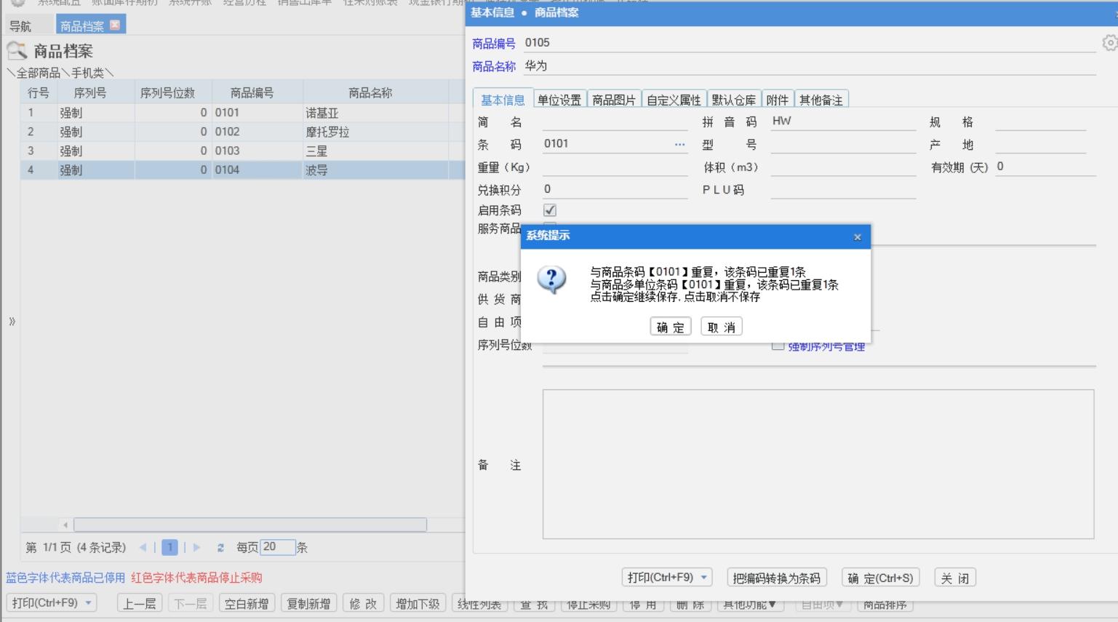Close the 商品档案 tab via its X icon
The height and width of the screenshot is (622, 1118).
pos(114,25)
